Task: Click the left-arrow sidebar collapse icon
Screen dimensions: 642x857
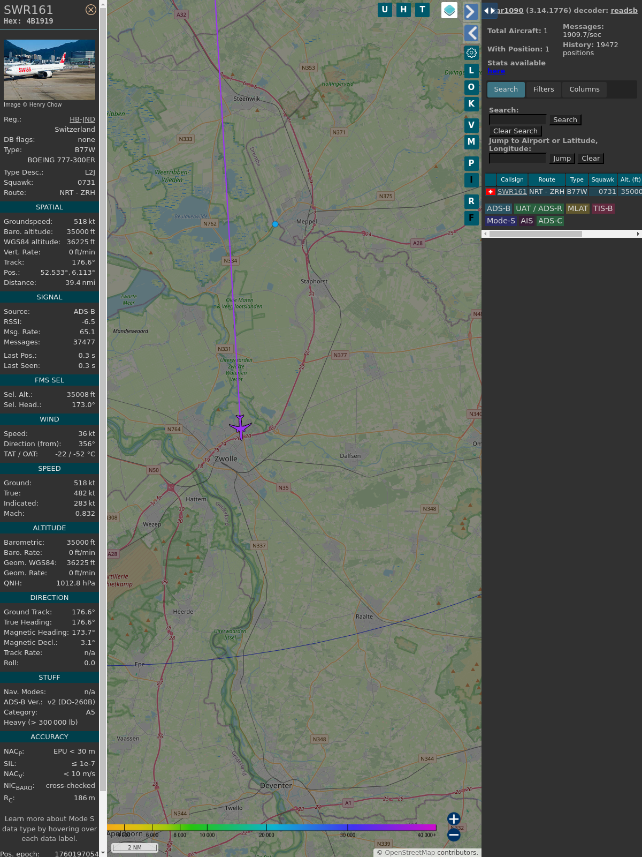Action: [471, 33]
